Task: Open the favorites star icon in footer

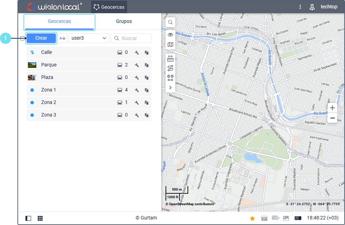Action: (x=252, y=218)
